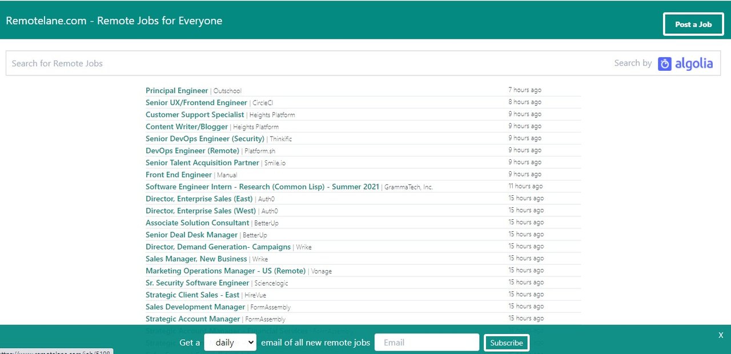The image size is (731, 354).
Task: Click the GrammaTech, Inc. company label
Action: coord(408,187)
